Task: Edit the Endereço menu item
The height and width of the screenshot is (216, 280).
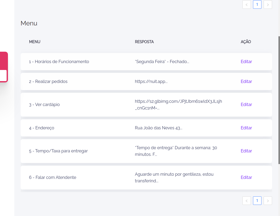Action: coord(246,128)
